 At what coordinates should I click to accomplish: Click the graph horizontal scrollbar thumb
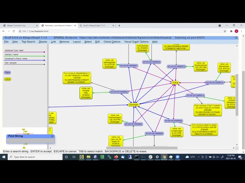click(142, 148)
